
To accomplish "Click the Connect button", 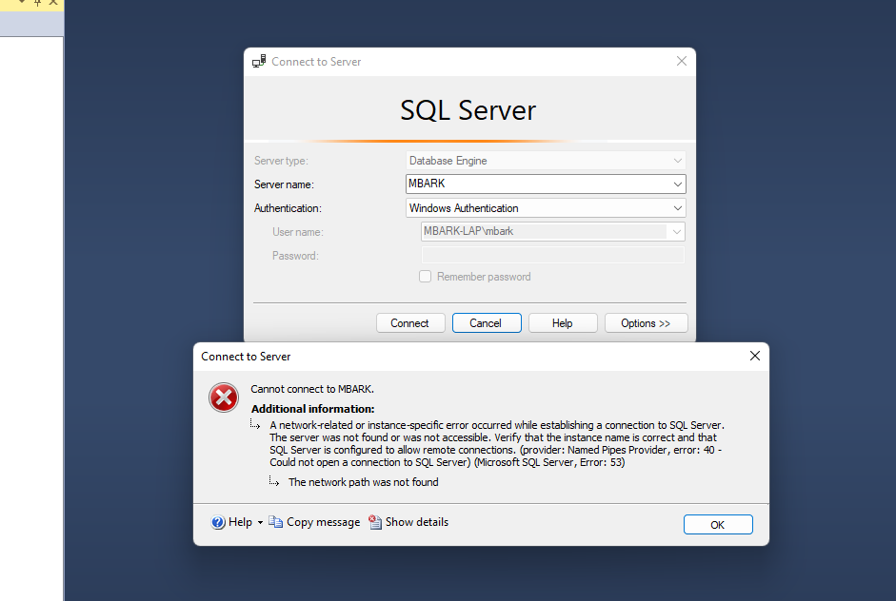I will pyautogui.click(x=410, y=323).
